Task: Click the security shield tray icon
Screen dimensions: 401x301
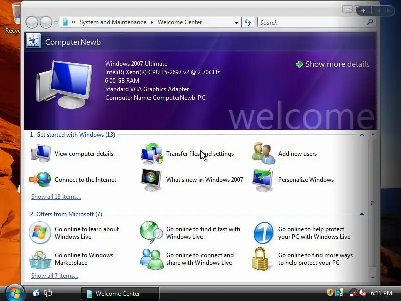Action: [x=330, y=292]
